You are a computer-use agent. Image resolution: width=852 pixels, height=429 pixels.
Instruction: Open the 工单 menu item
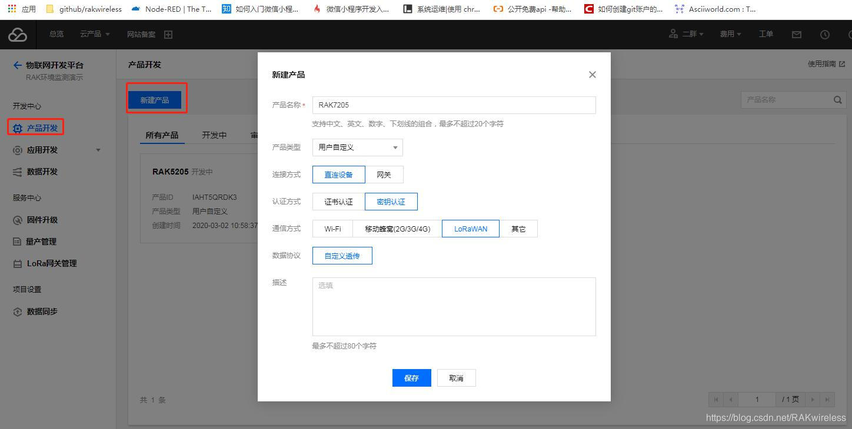(x=766, y=34)
